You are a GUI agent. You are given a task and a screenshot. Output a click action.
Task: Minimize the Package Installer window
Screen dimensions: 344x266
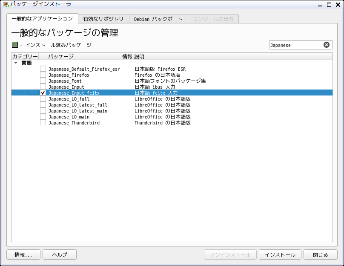click(320, 5)
